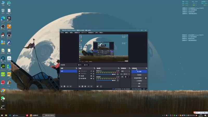Click 属性 properties button on source toolbar
This screenshot has height=117, width=208.
(80, 65)
